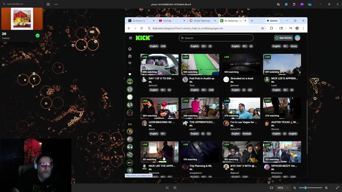Click 'US' tag under jjstream

tap(250, 90)
